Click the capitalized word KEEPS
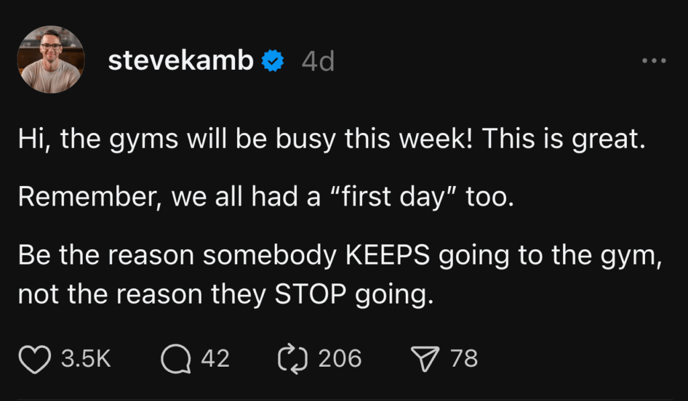 tap(387, 255)
